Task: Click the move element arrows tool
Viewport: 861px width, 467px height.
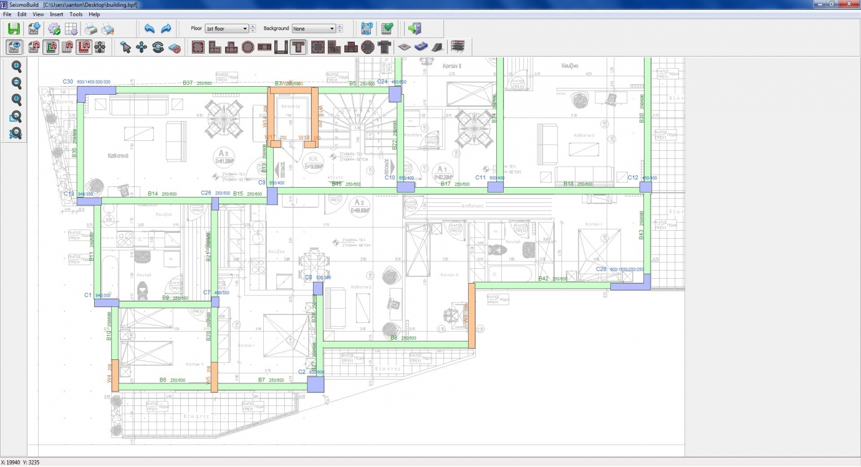Action: 141,47
